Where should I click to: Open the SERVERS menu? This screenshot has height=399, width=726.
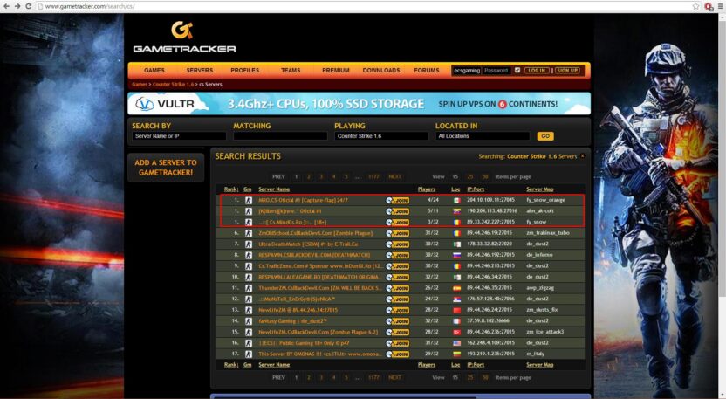[200, 71]
